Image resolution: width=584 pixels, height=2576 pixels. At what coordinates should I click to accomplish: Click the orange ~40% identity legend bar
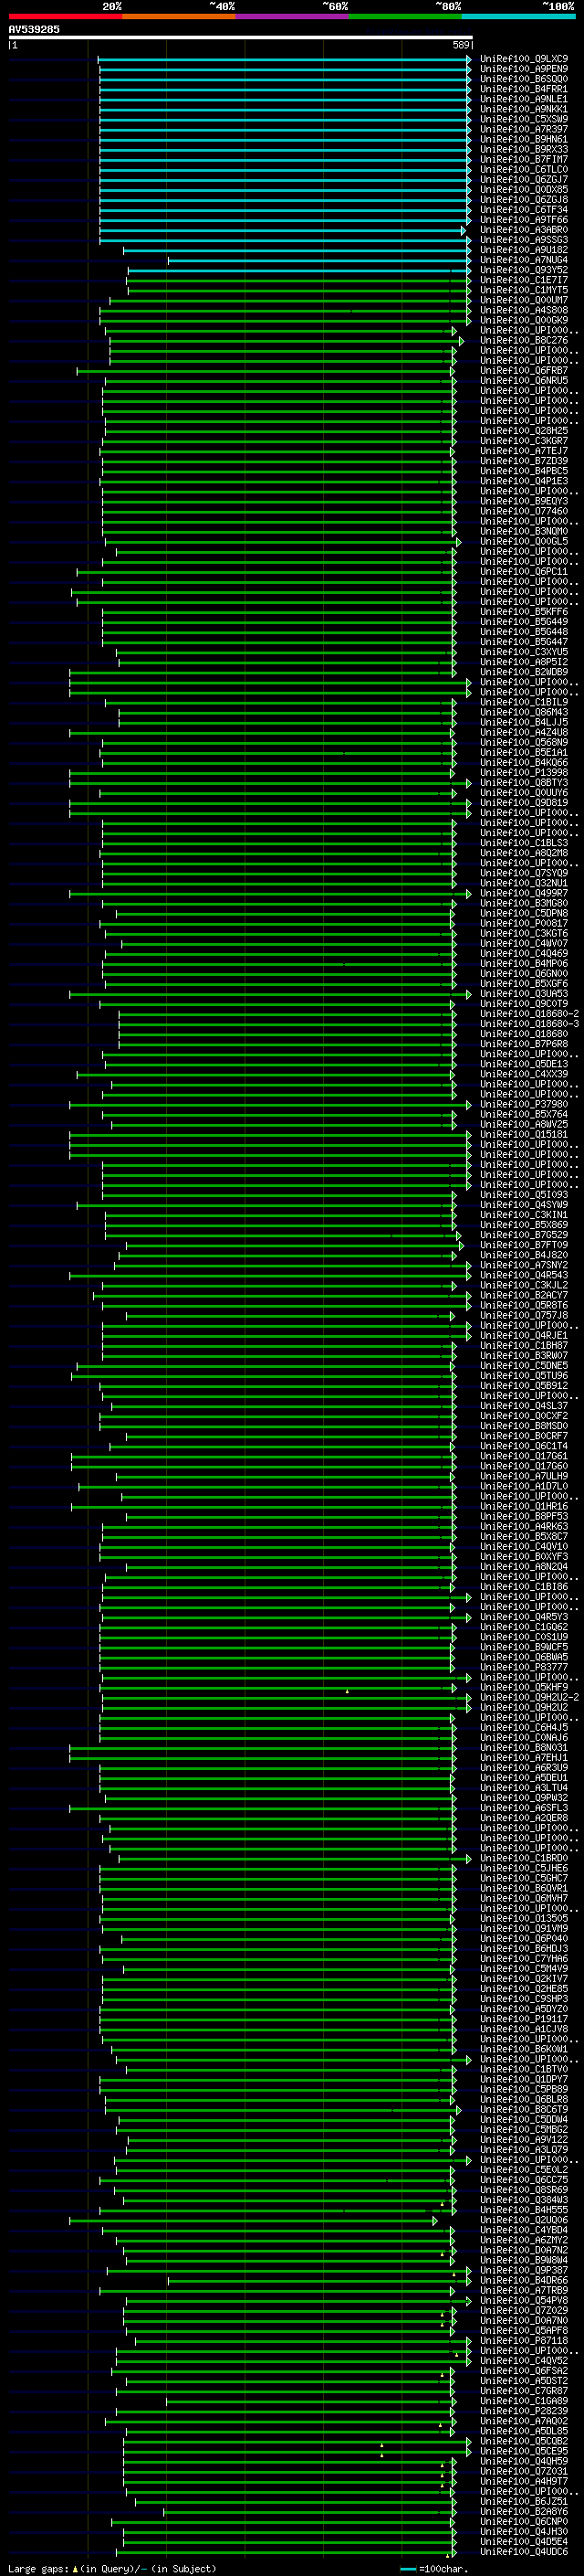[x=179, y=16]
